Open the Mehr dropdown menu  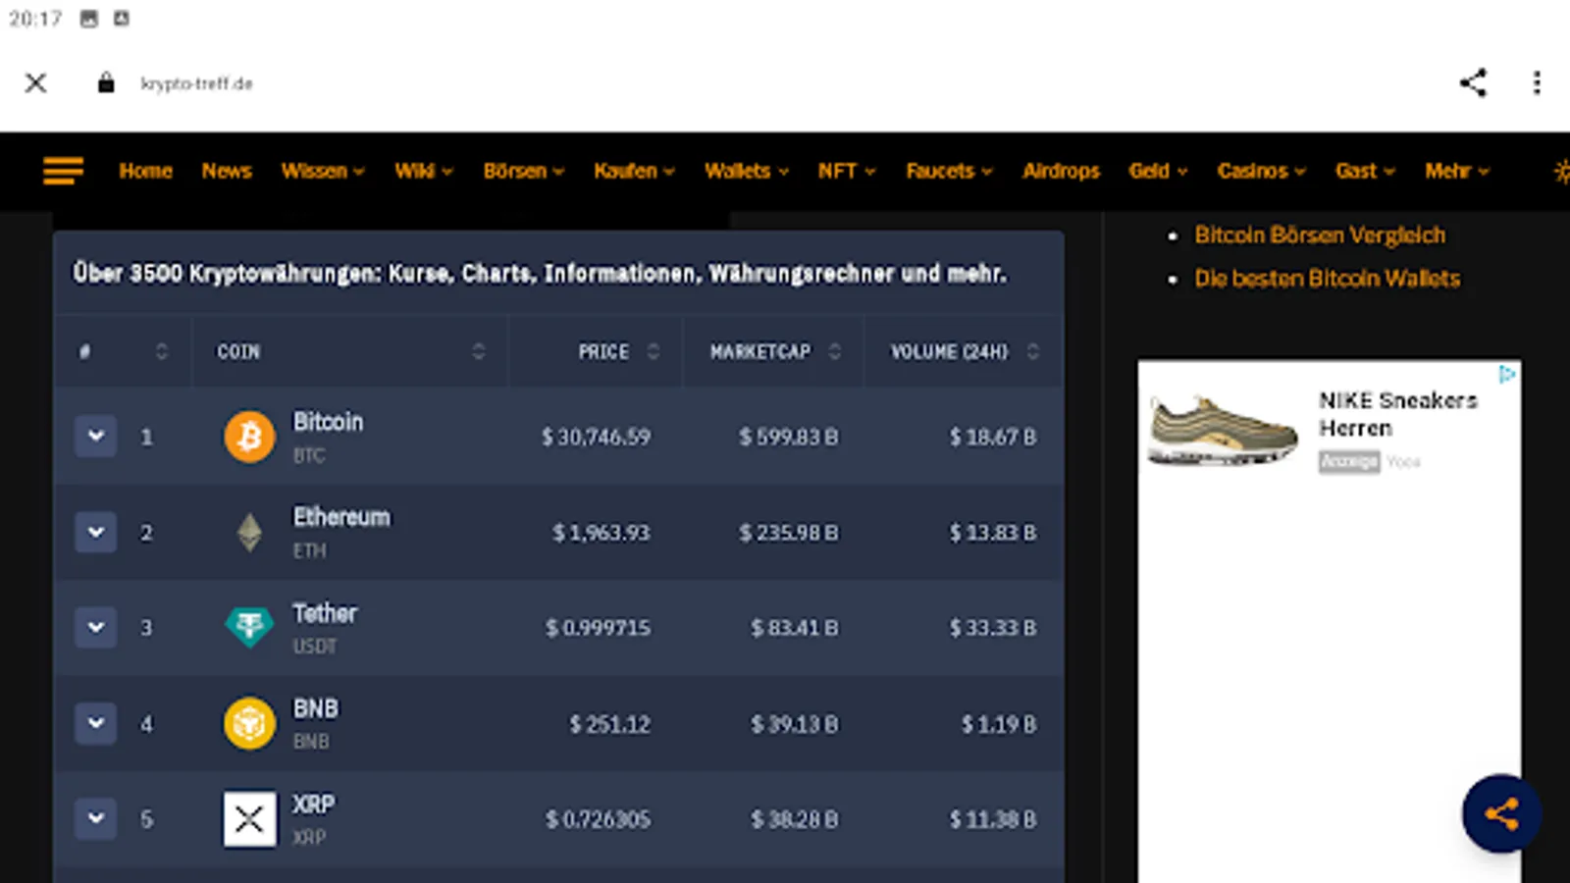click(1457, 171)
